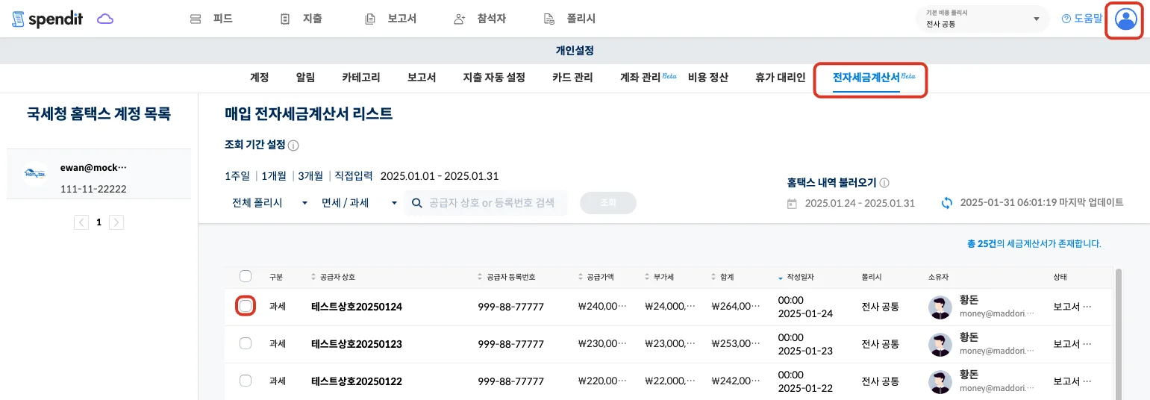Click supplier name 테스트상호20250122
The width and height of the screenshot is (1150, 400).
(357, 381)
